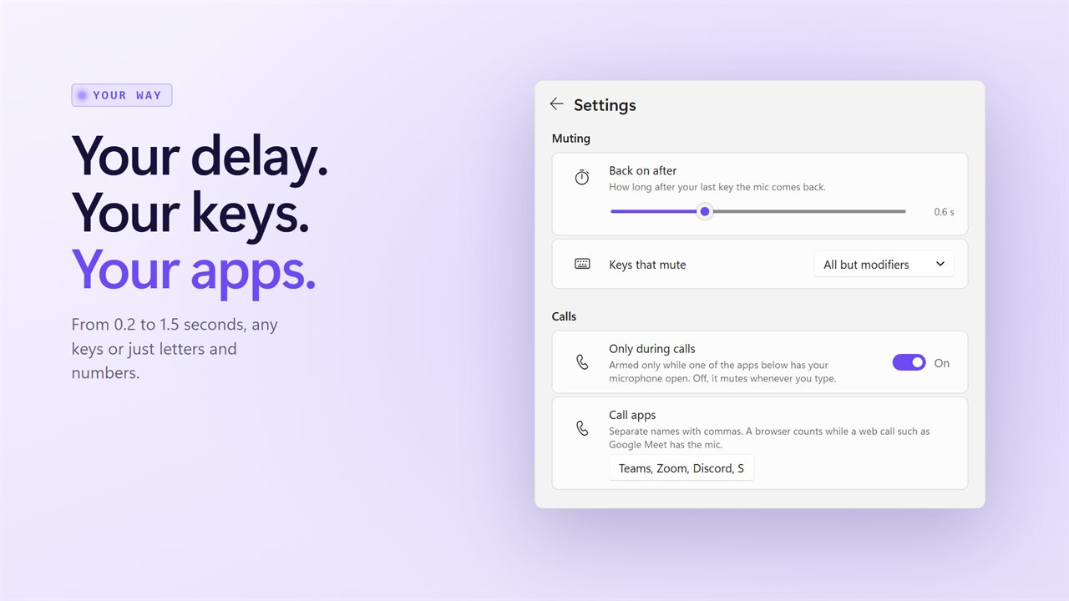Go back using the Settings arrow
The image size is (1069, 601).
point(556,104)
